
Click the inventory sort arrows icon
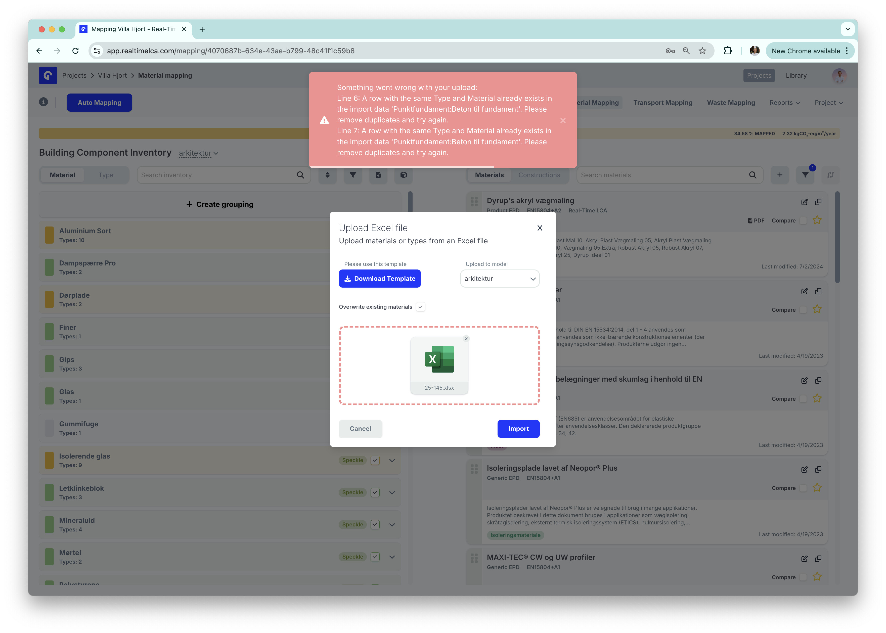pos(327,175)
